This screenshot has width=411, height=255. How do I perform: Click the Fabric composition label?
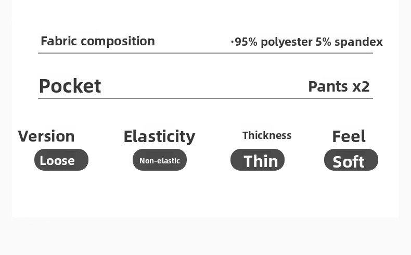98,41
